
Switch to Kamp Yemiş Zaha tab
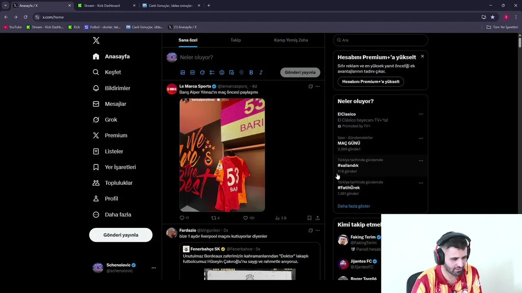coord(291,40)
